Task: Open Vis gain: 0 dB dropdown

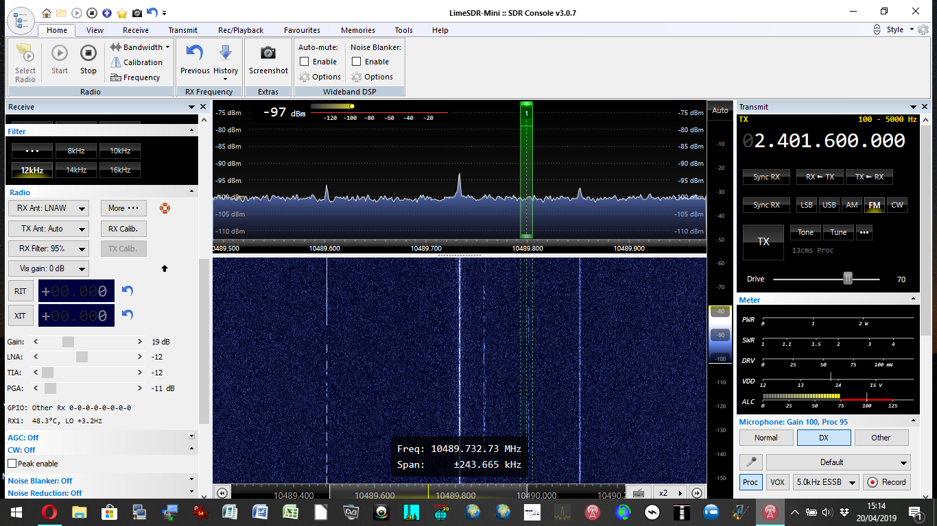Action: (x=49, y=268)
